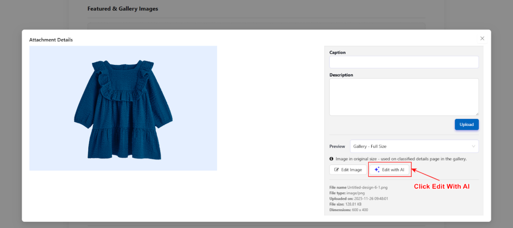This screenshot has width=513, height=228.
Task: Open the Preview size dropdown
Action: pos(414,146)
